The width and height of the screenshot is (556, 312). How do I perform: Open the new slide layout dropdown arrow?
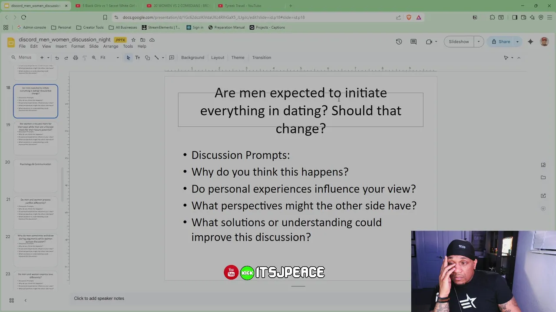(48, 58)
